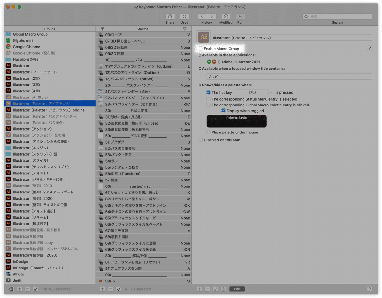Click the Google Chrome group icon
This screenshot has height=298, width=382.
point(8,47)
